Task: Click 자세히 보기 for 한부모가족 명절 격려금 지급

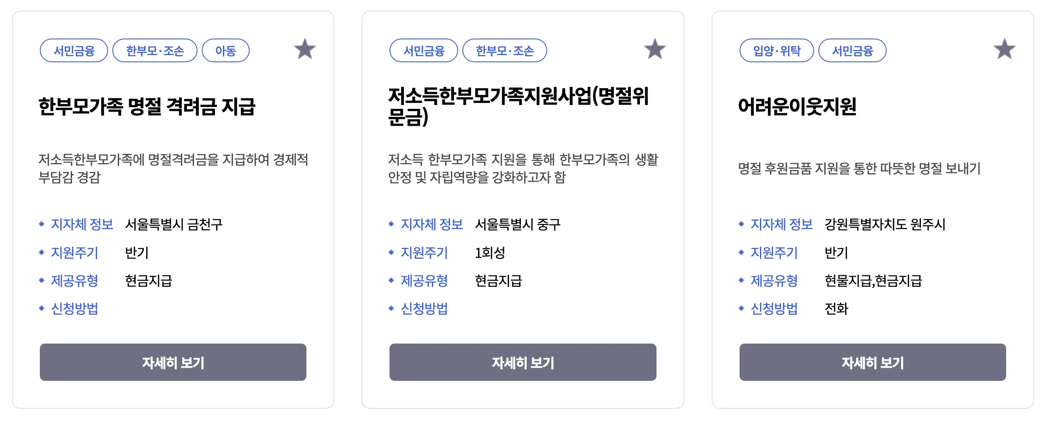Action: pyautogui.click(x=173, y=362)
